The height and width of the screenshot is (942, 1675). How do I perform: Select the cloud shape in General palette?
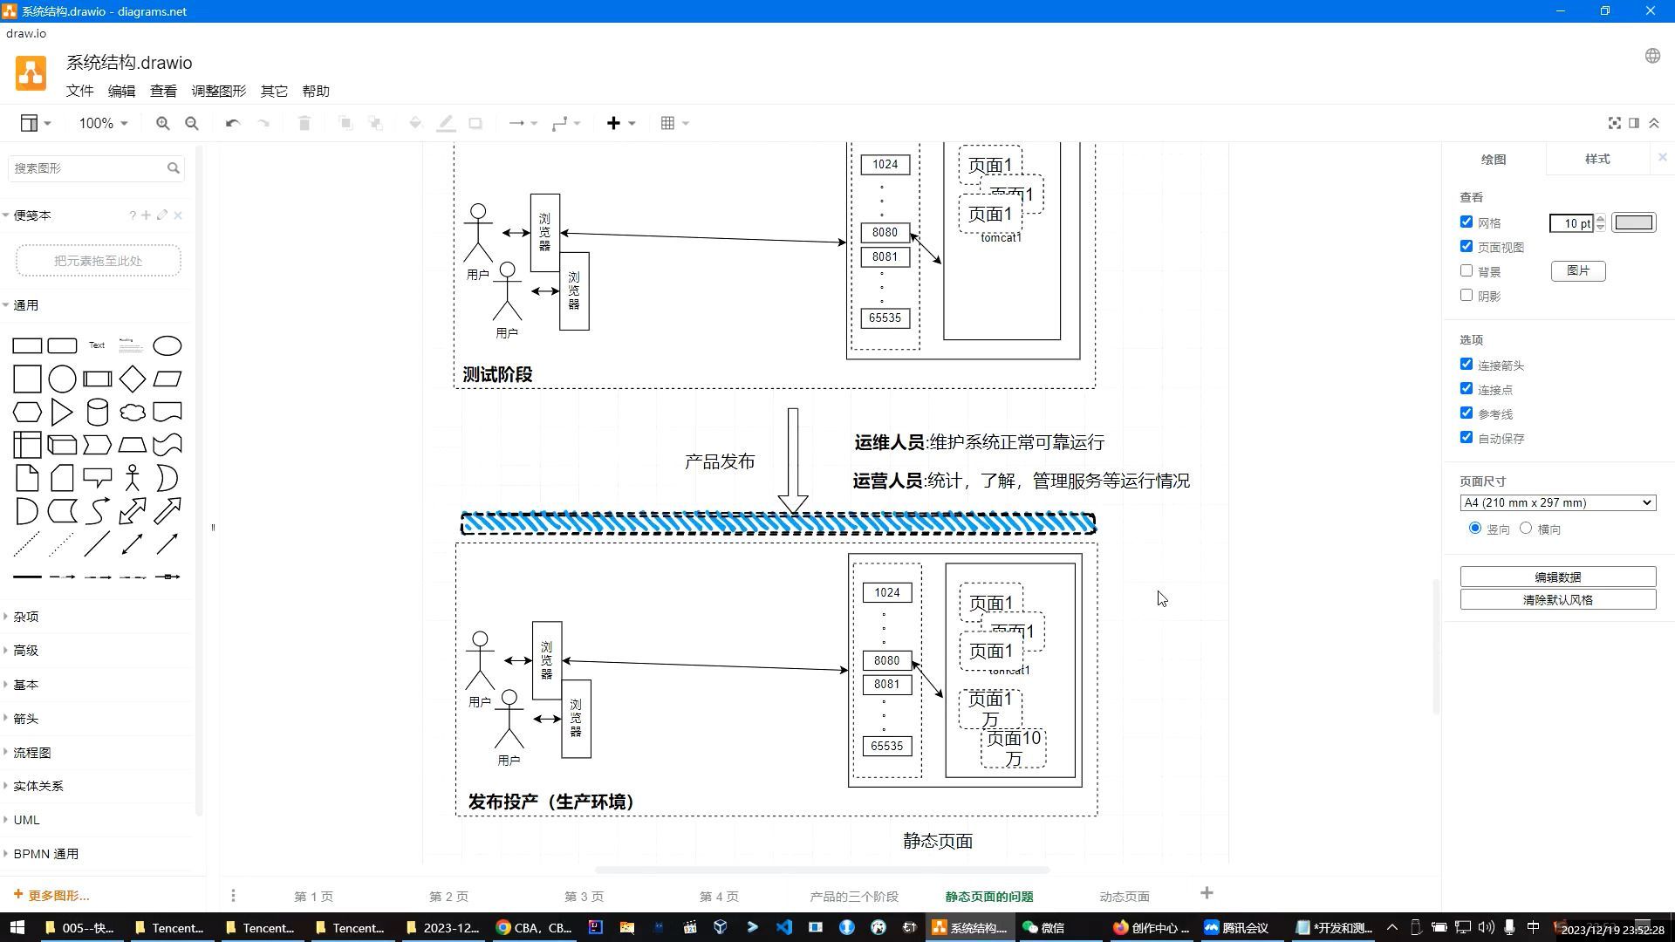pos(133,412)
